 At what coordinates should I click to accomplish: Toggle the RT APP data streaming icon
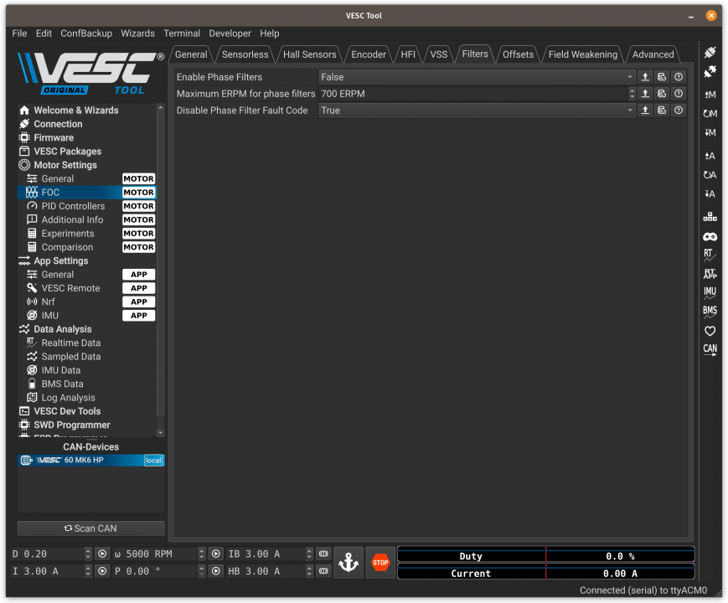click(710, 273)
